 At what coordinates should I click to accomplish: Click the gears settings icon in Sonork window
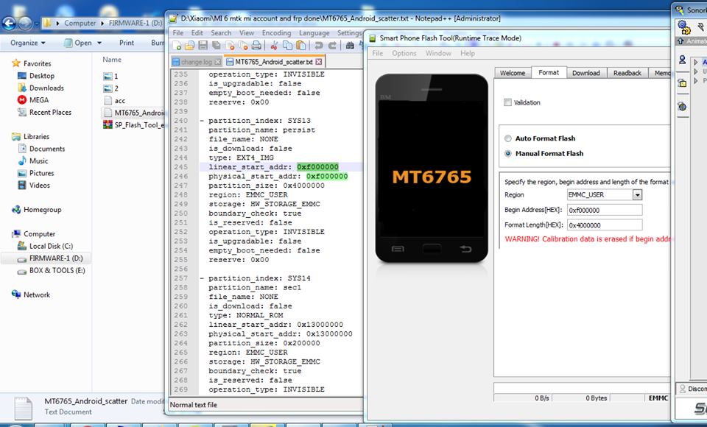[684, 27]
